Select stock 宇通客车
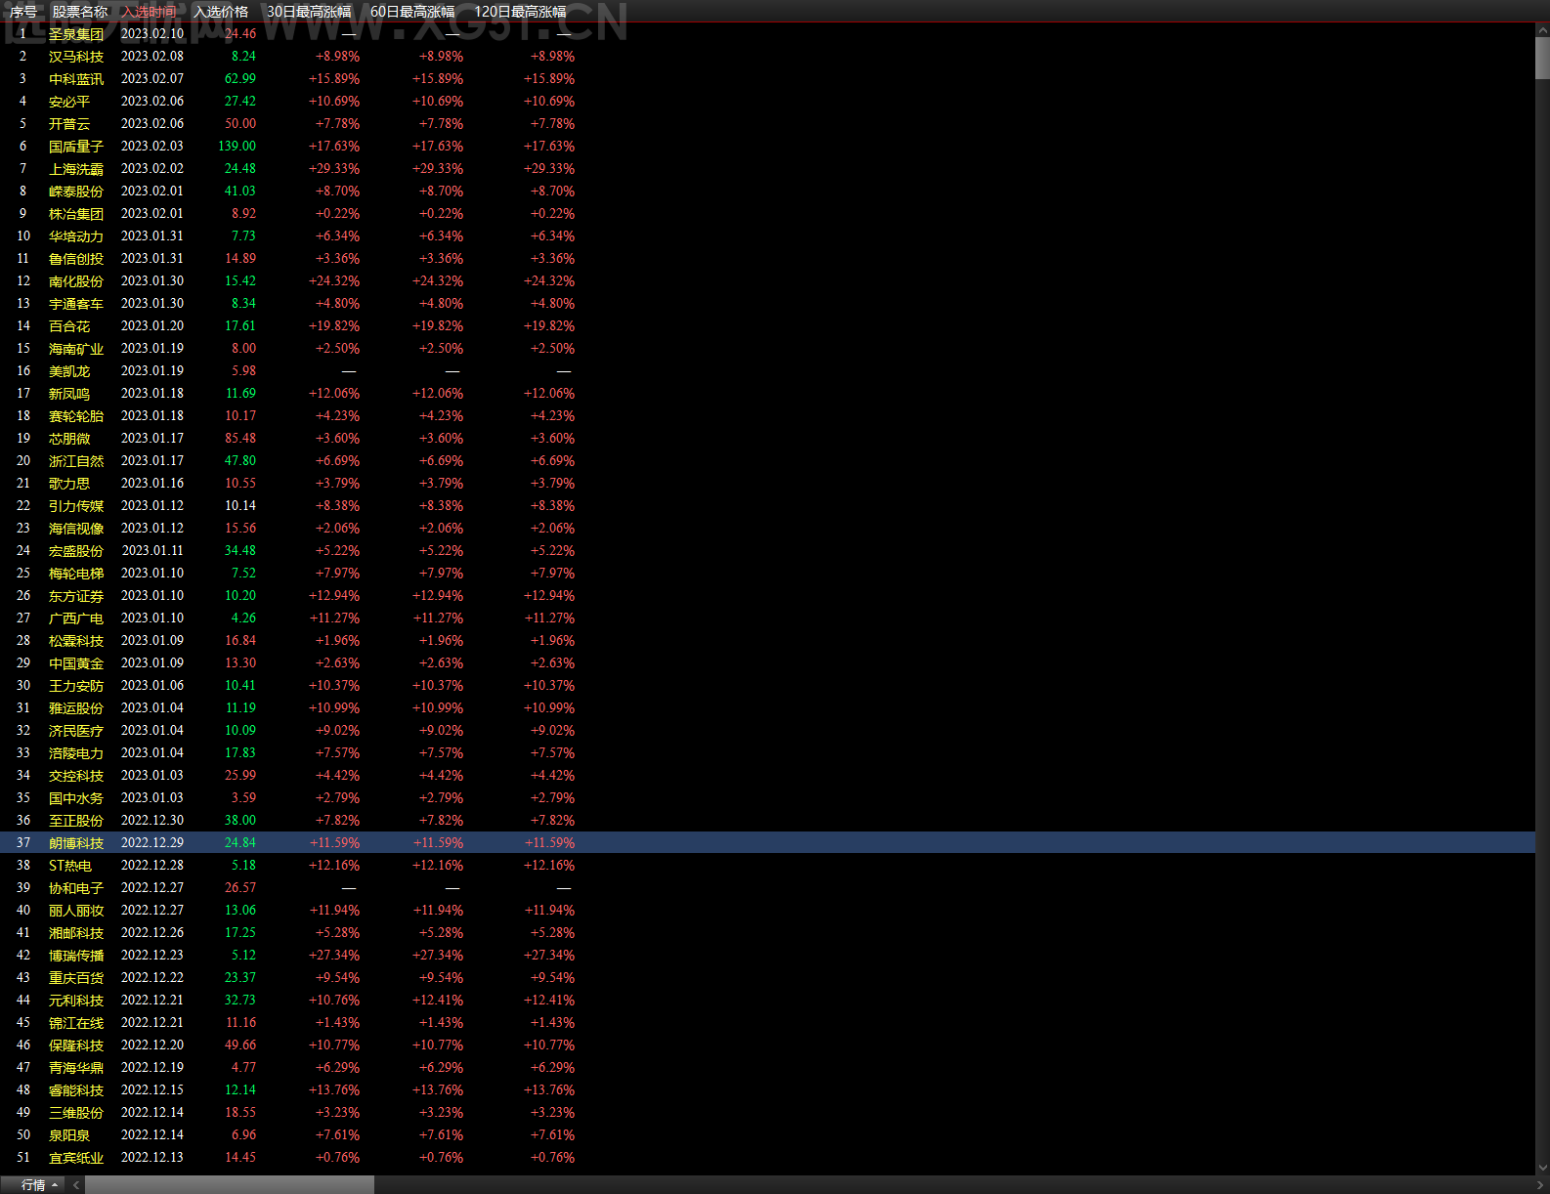 point(76,304)
